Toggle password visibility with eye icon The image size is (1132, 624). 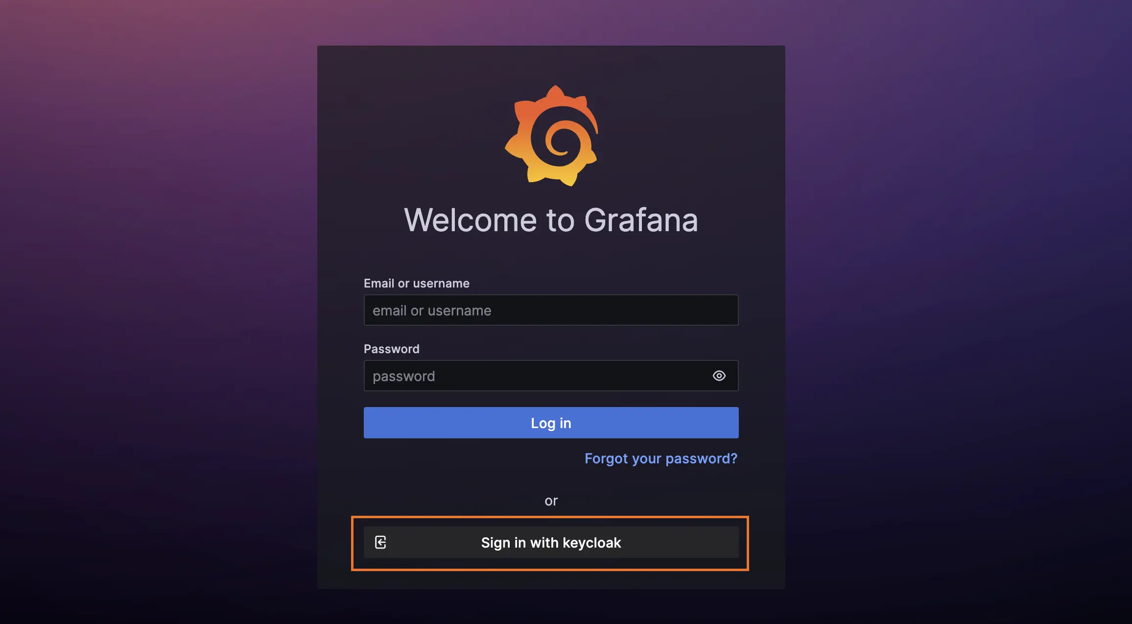719,376
